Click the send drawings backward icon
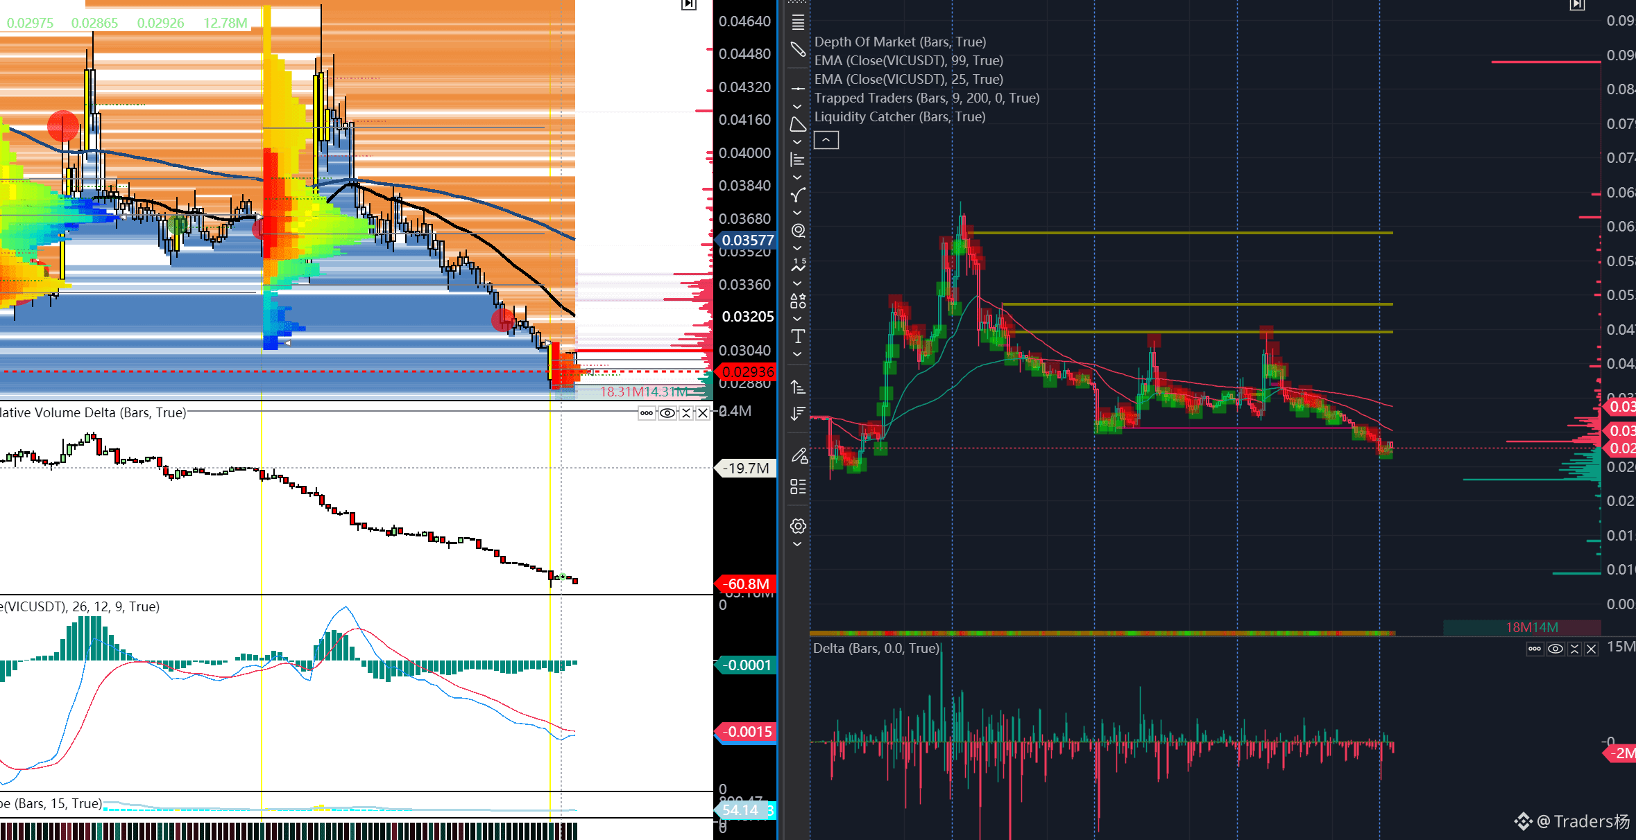This screenshot has width=1636, height=840. tap(798, 414)
